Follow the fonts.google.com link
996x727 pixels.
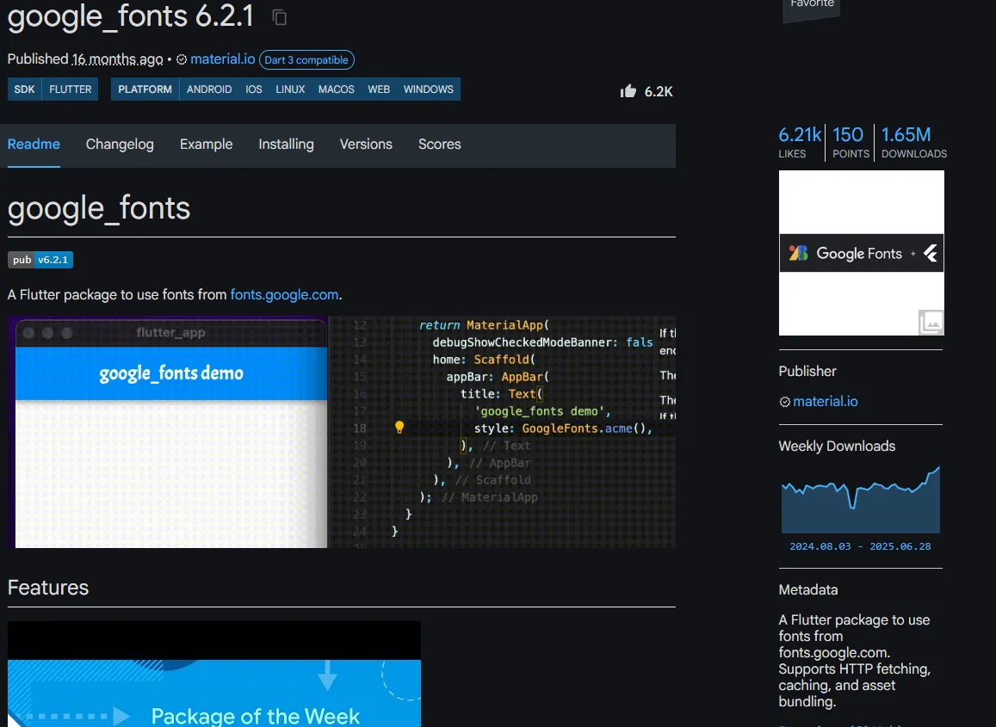coord(284,295)
